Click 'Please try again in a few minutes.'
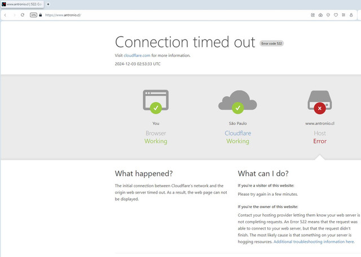 point(268,194)
